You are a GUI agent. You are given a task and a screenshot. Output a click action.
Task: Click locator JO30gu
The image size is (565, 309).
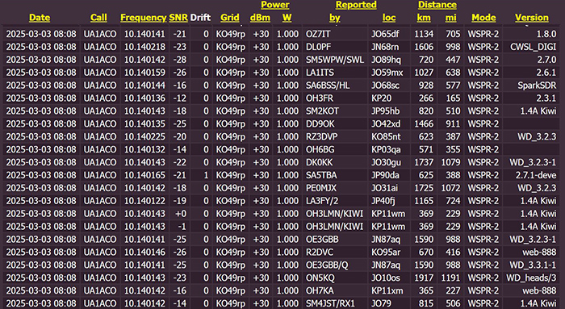tap(387, 162)
